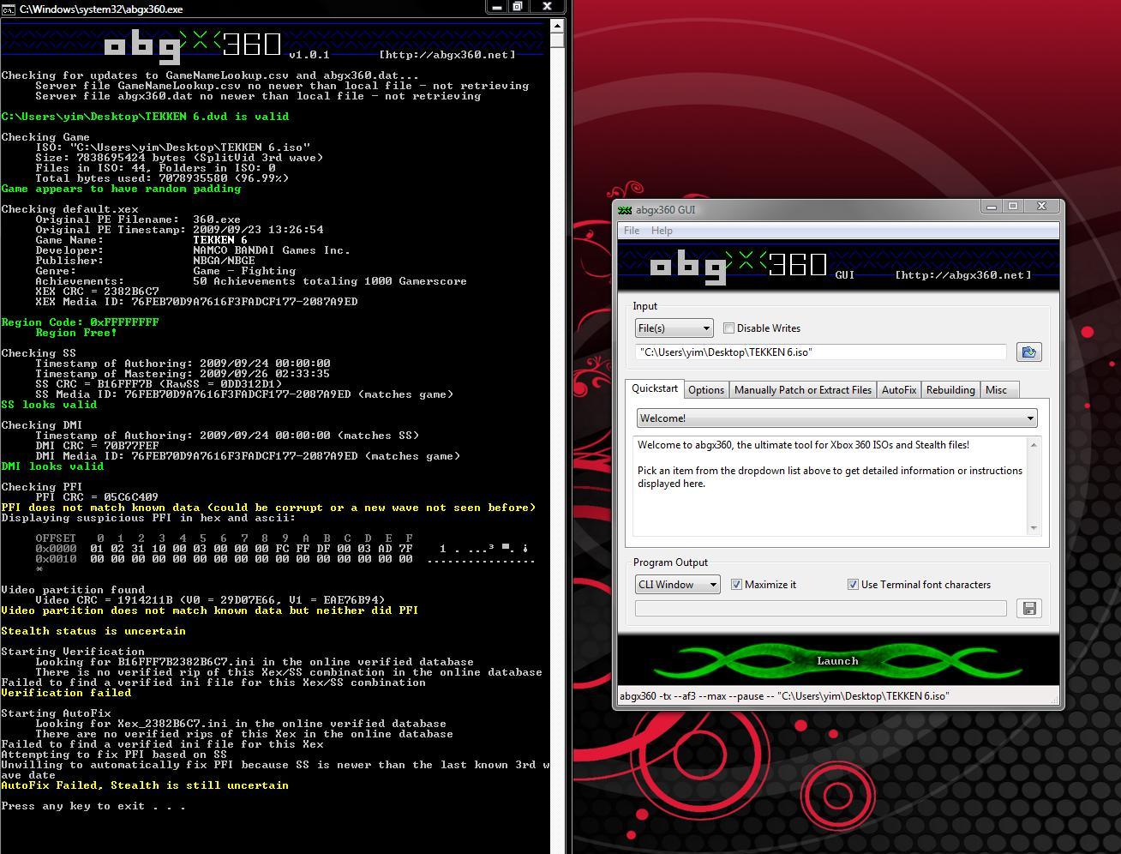Maximize the abgx360 GUI window
This screenshot has height=854, width=1121.
[1013, 207]
